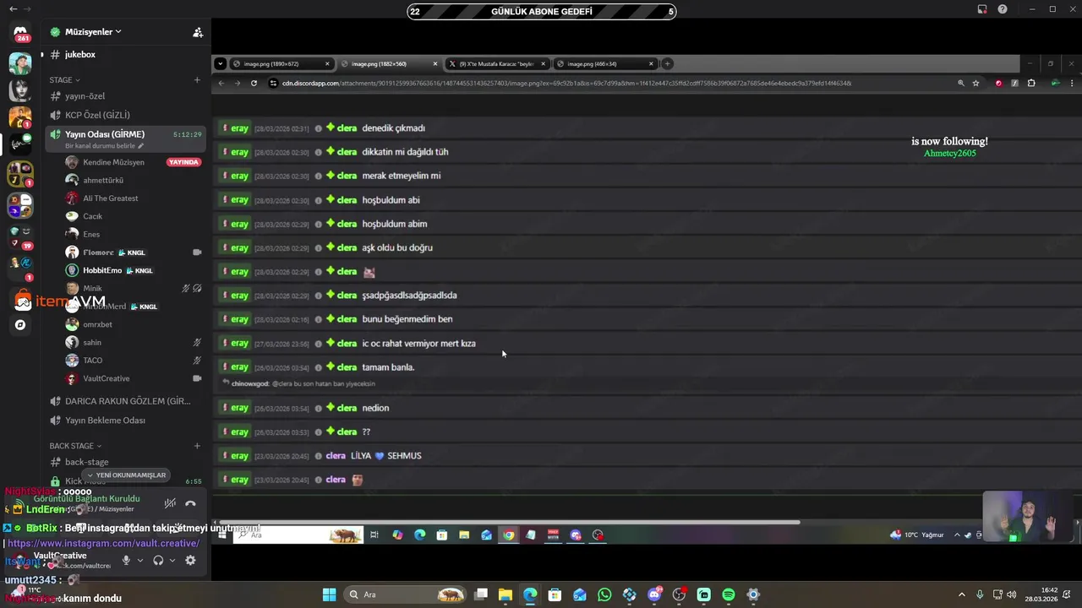This screenshot has height=608, width=1082.
Task: Collapse the BACK STAGE category
Action: [x=75, y=446]
